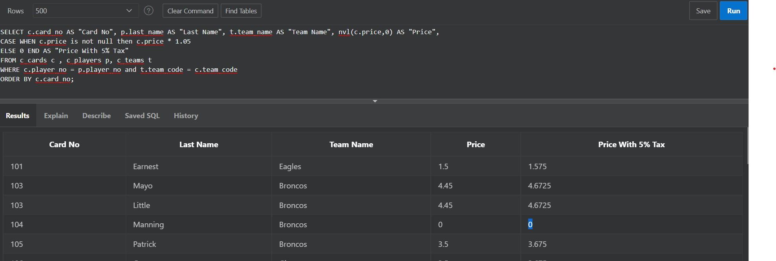Click the Card No column header
Viewport: 776px width, 261px height.
tap(64, 144)
